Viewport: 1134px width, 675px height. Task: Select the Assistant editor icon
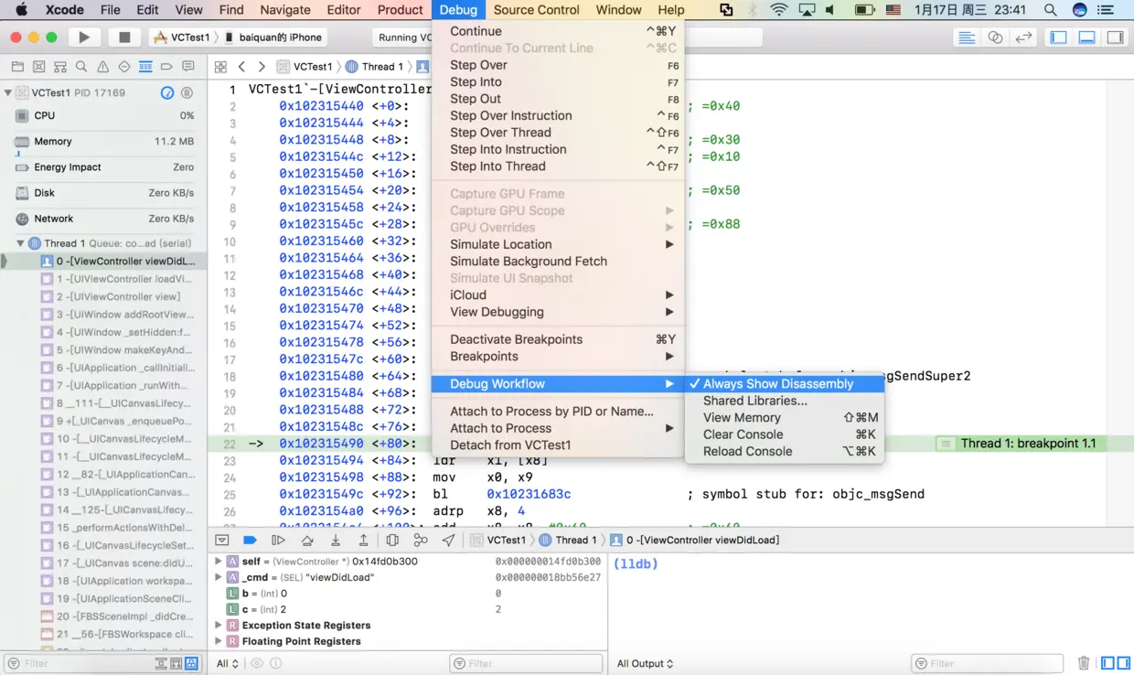[995, 37]
